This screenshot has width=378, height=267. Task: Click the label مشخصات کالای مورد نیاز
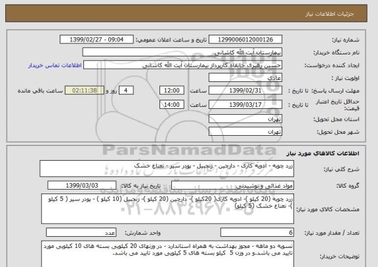pyautogui.click(x=327, y=209)
